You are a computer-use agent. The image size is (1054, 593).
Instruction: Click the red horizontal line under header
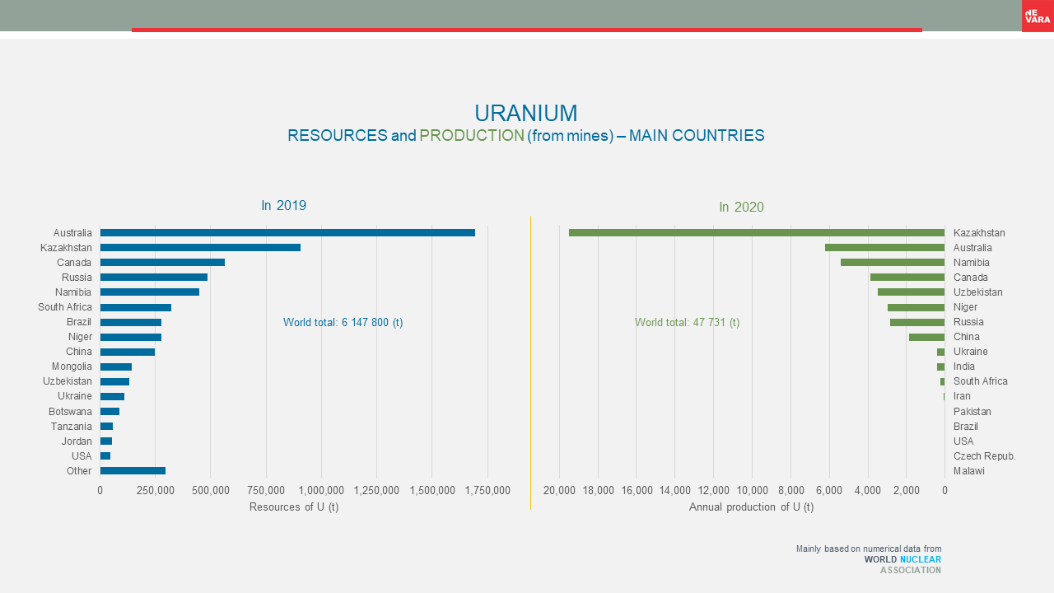pyautogui.click(x=526, y=30)
